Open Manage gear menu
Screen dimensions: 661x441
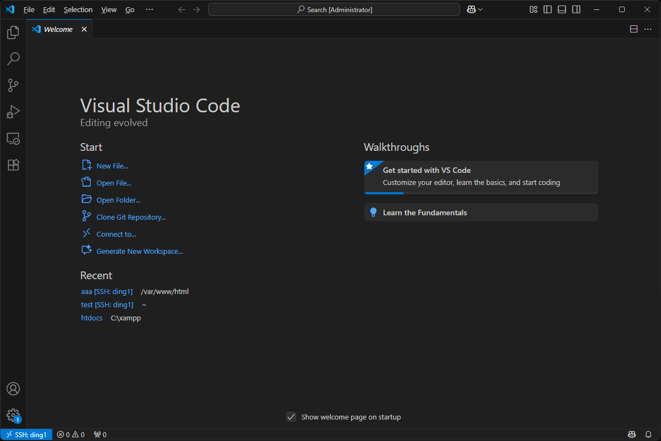13,415
